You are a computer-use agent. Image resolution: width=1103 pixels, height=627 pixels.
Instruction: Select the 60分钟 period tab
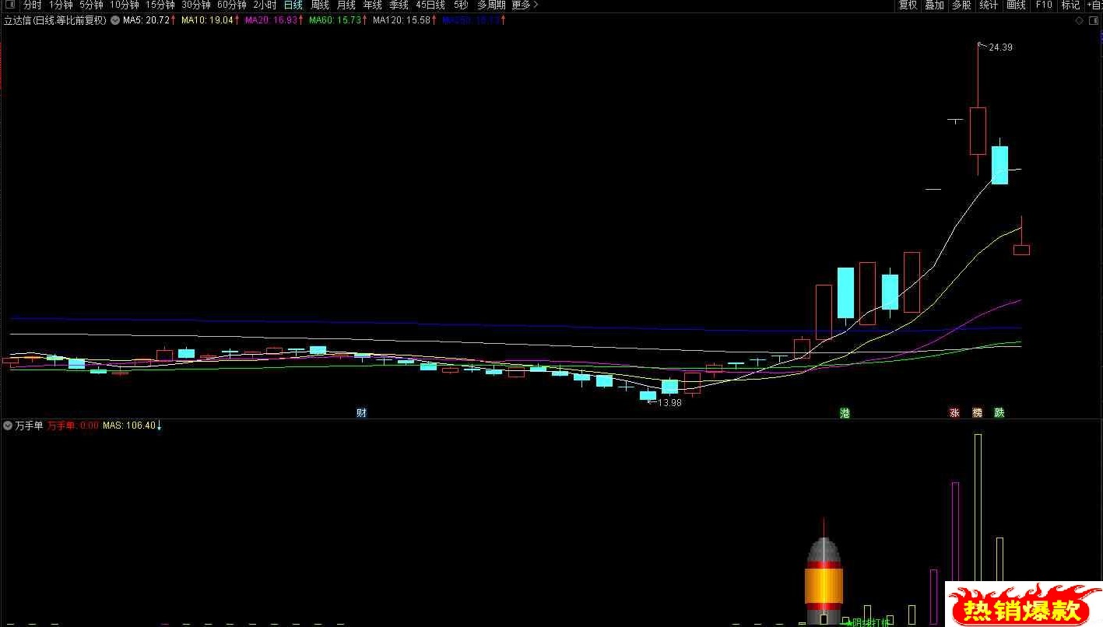(x=232, y=5)
